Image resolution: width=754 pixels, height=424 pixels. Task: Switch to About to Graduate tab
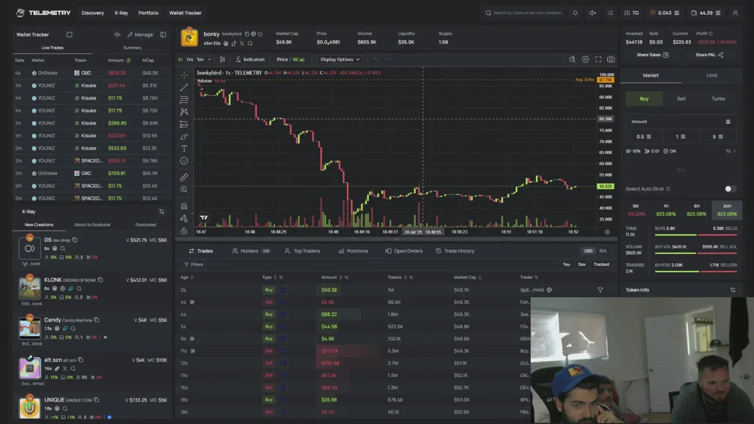point(92,224)
